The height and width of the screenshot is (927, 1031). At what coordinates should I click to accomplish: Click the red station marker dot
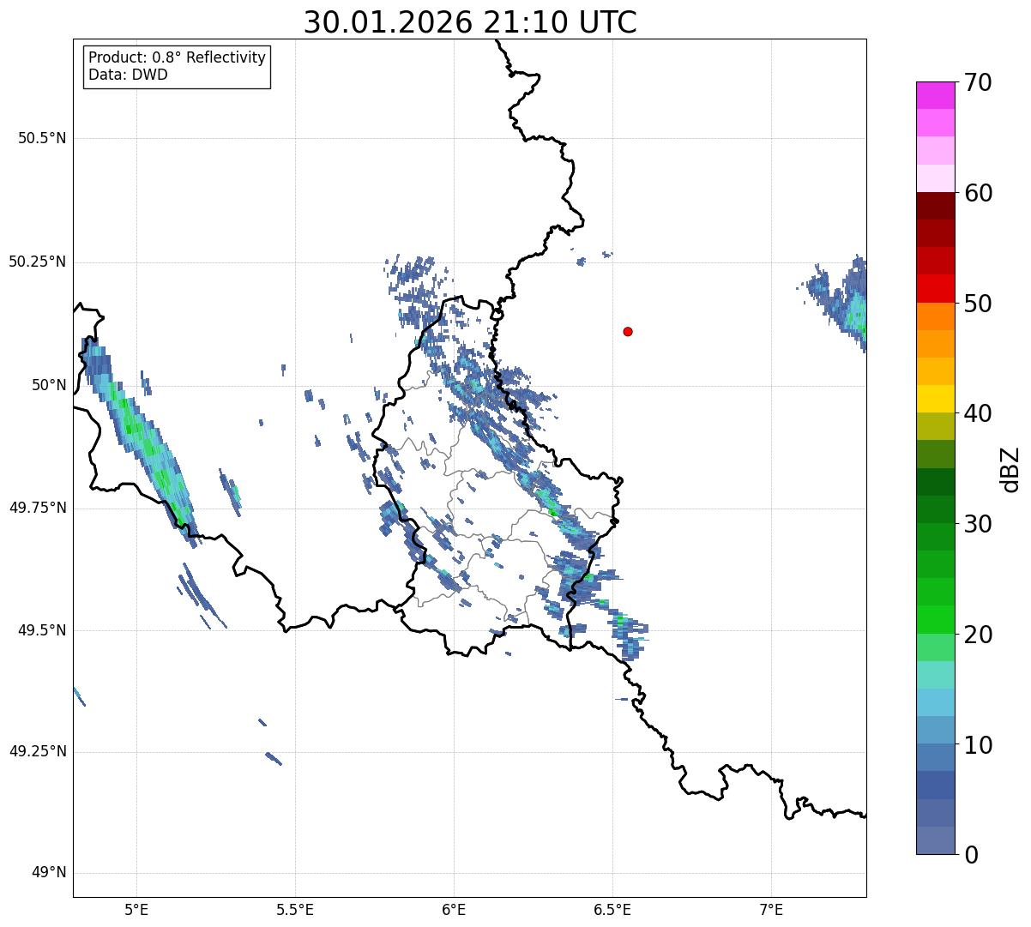tap(628, 331)
